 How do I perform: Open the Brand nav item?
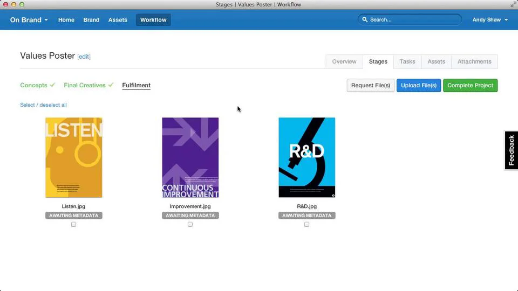[x=91, y=20]
